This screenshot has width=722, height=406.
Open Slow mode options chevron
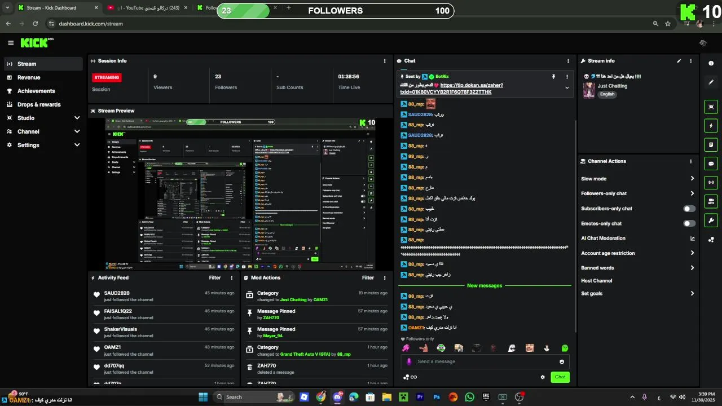point(692,179)
